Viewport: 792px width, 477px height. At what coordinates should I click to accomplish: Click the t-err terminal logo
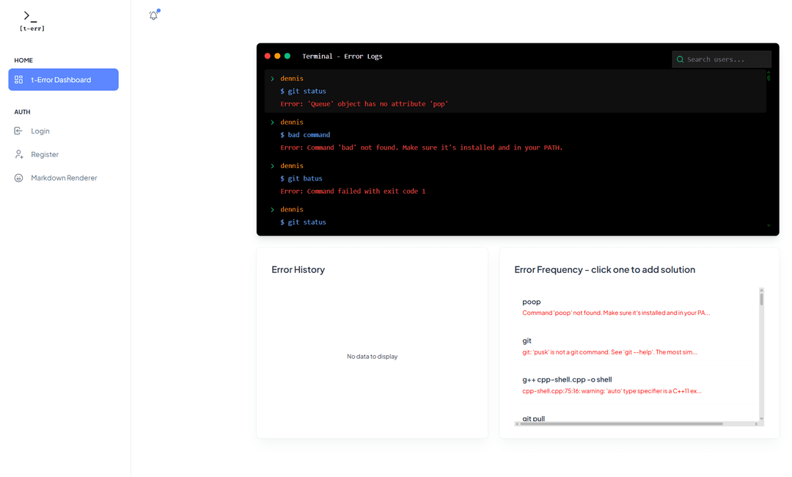coord(32,21)
